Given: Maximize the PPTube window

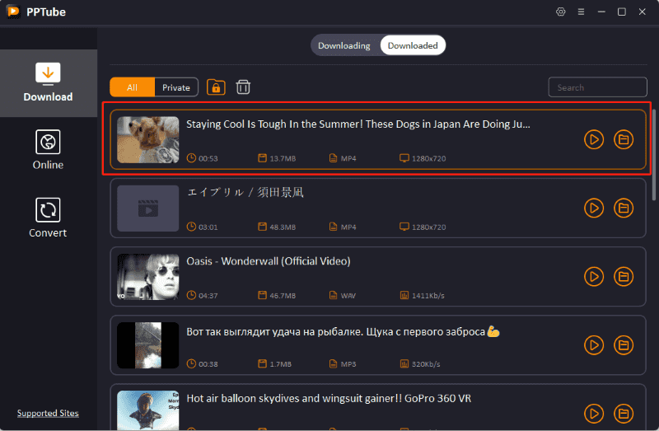Looking at the screenshot, I should pos(622,12).
